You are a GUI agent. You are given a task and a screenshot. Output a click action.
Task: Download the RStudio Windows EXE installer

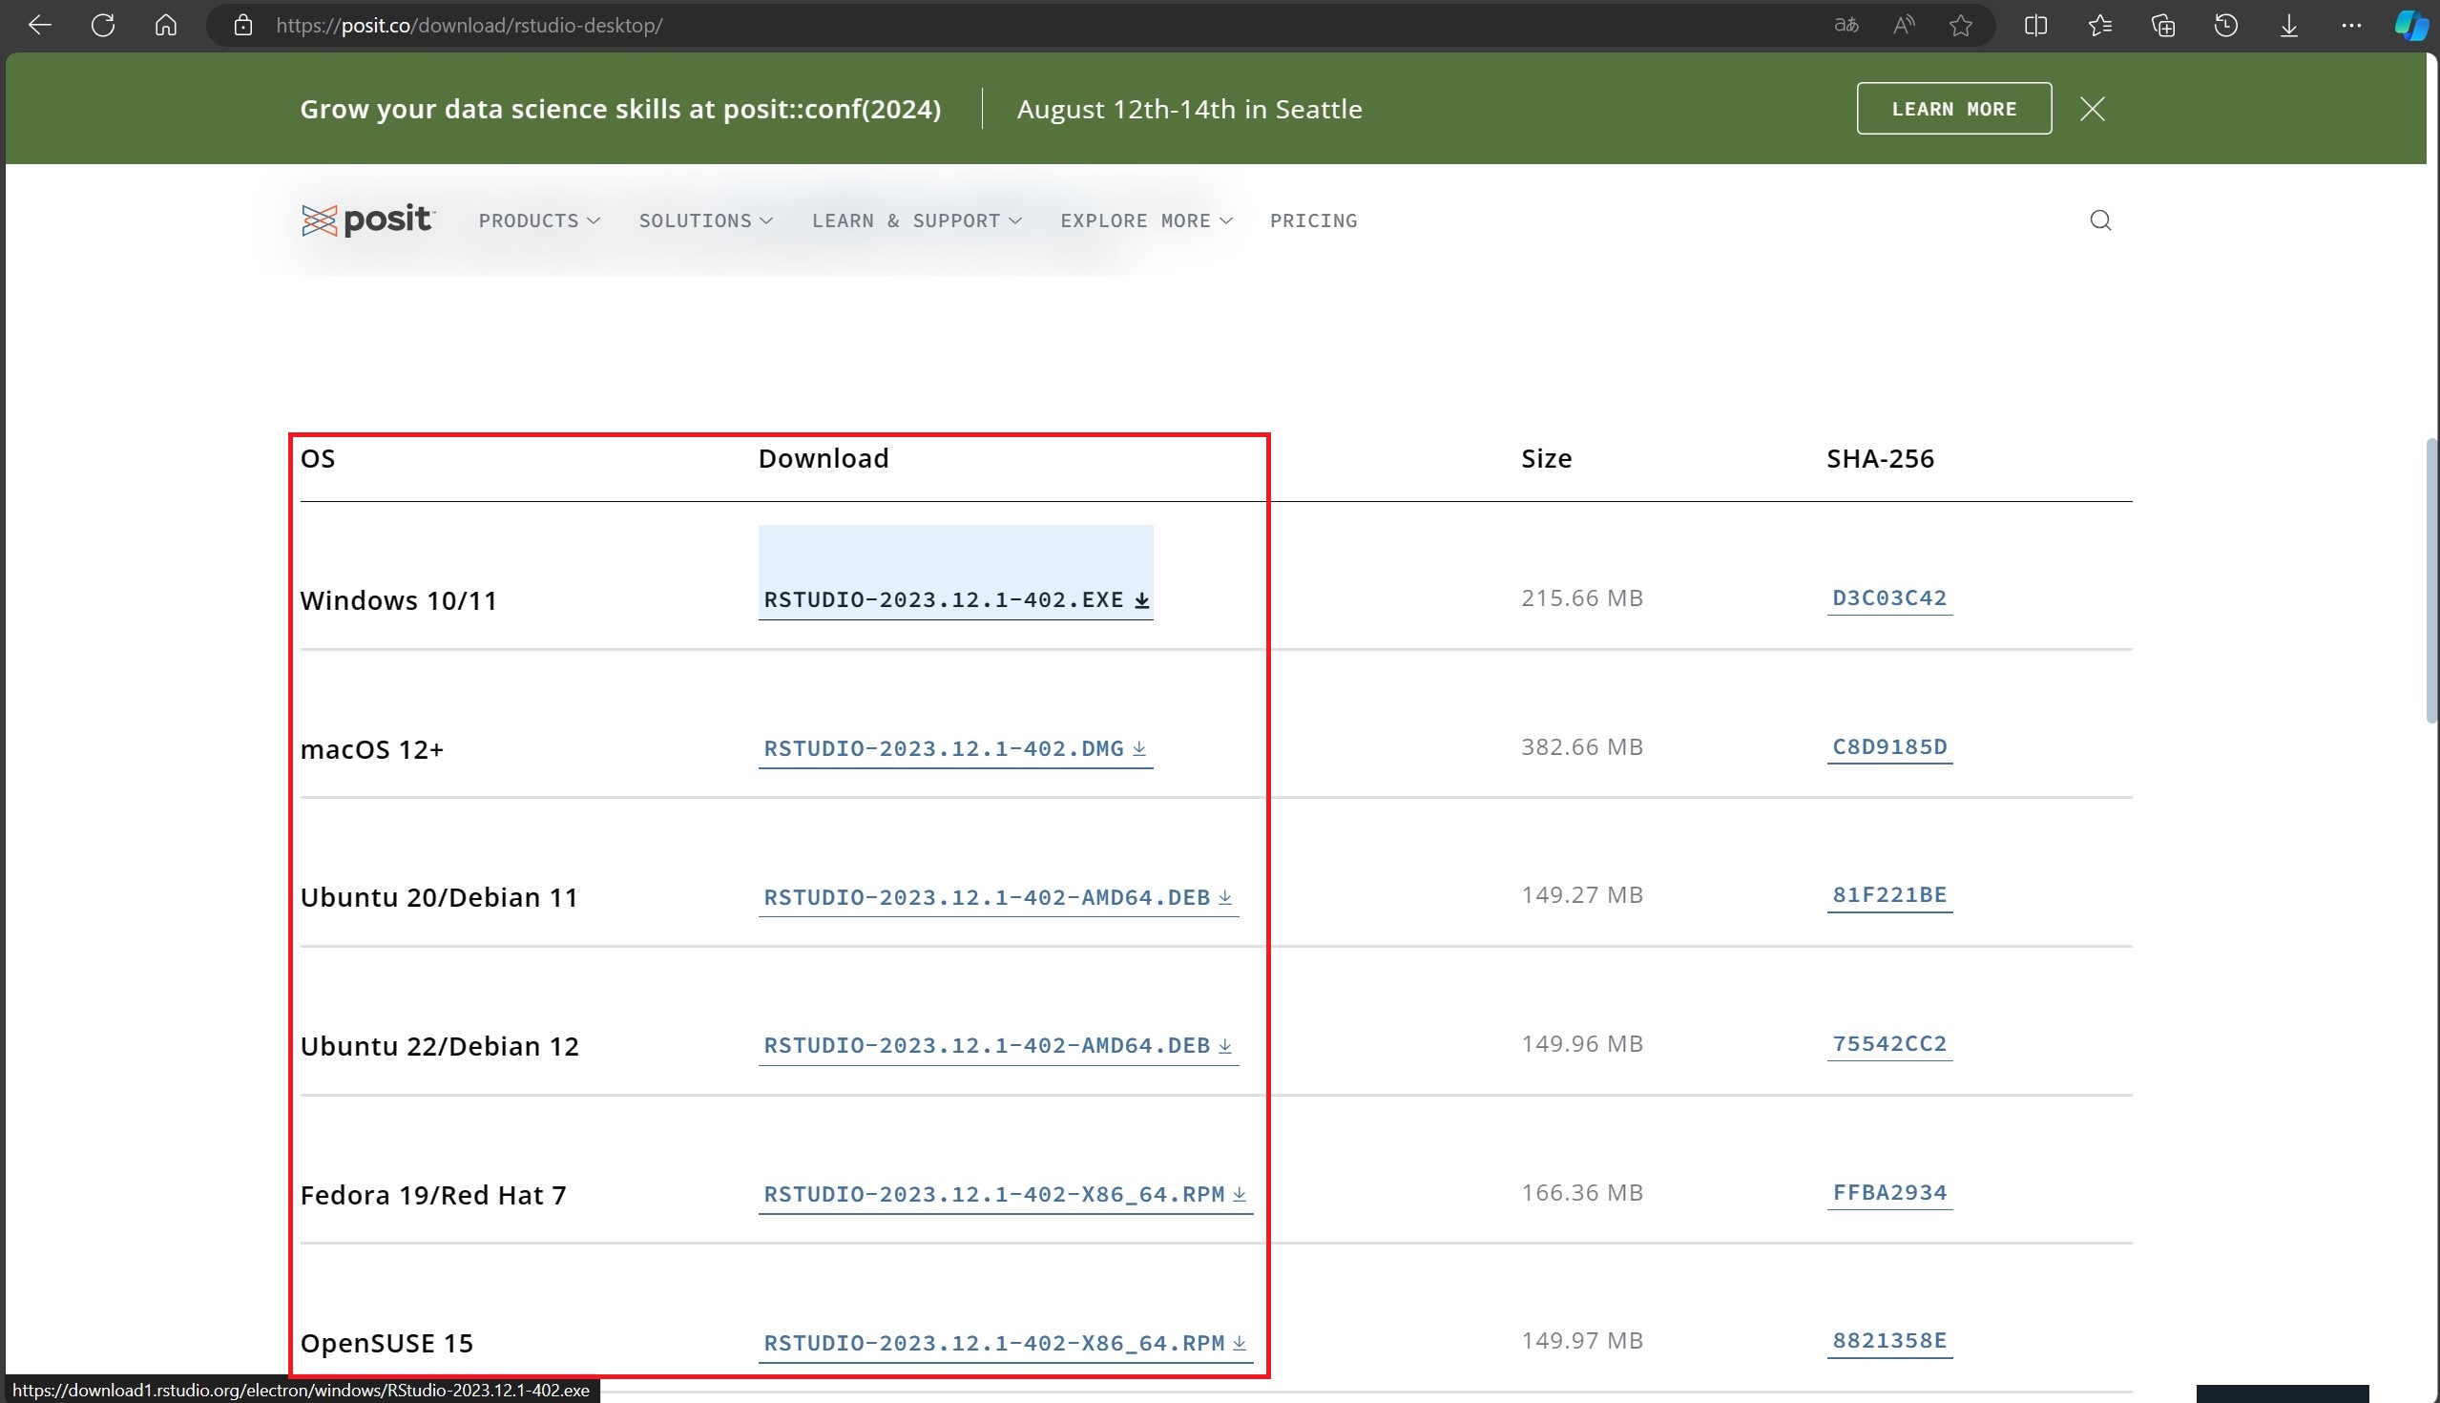point(954,599)
